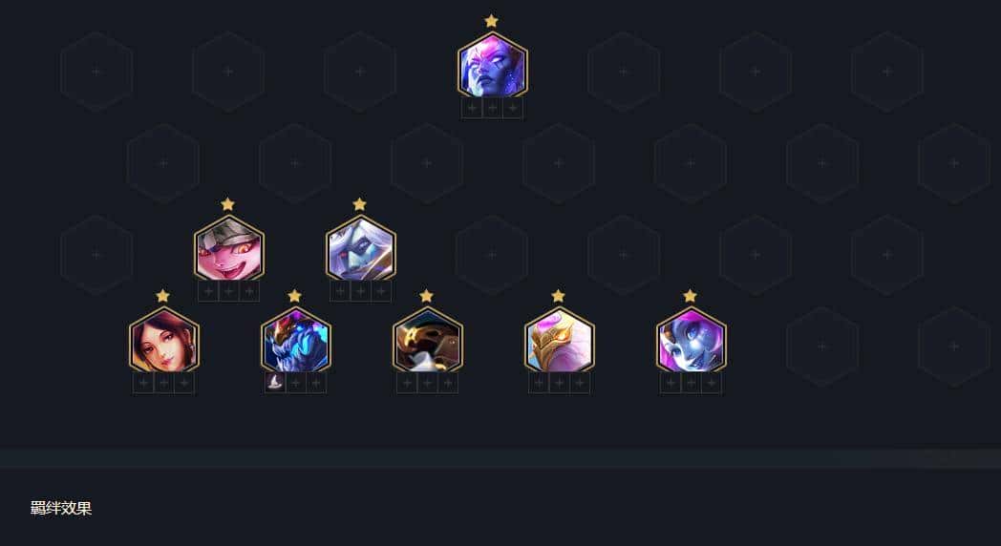1001x546 pixels.
Task: Click the star above the top-row champion
Action: pyautogui.click(x=491, y=21)
